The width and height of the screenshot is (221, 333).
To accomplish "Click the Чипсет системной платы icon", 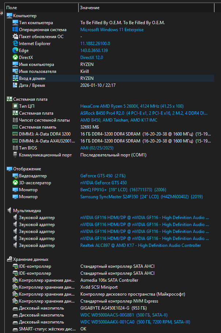I will tap(15, 120).
